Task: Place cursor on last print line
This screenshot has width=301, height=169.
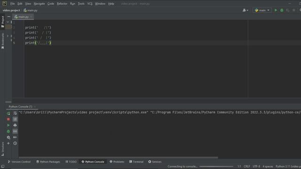Action: (x=38, y=43)
